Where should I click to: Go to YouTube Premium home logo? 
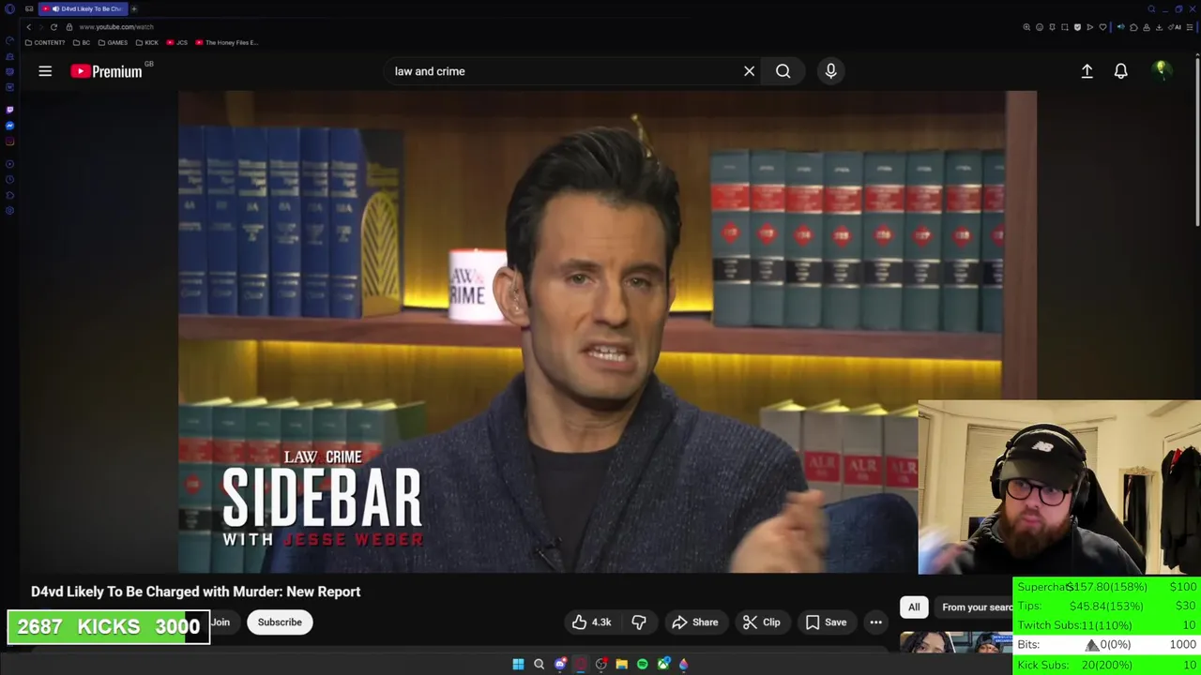click(x=106, y=71)
